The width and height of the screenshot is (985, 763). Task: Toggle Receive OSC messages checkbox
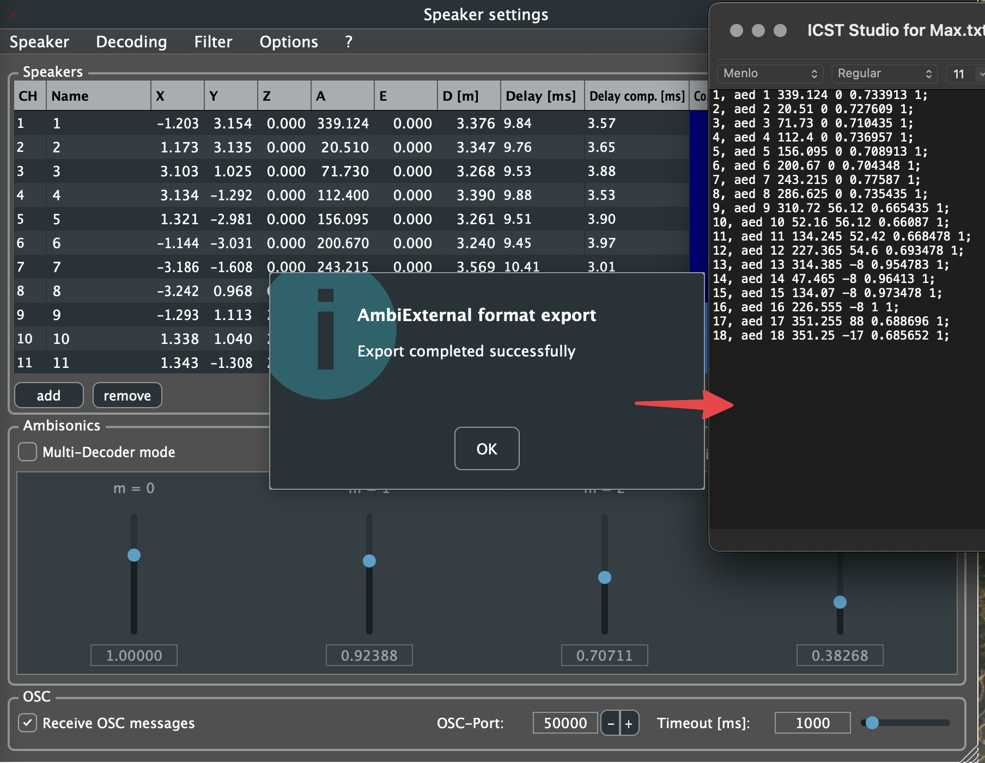click(x=28, y=723)
